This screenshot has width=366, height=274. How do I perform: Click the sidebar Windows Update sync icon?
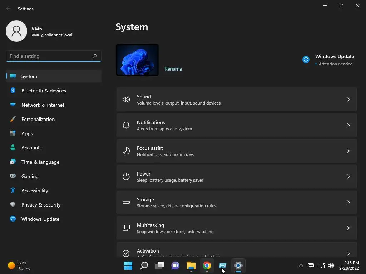pos(13,219)
